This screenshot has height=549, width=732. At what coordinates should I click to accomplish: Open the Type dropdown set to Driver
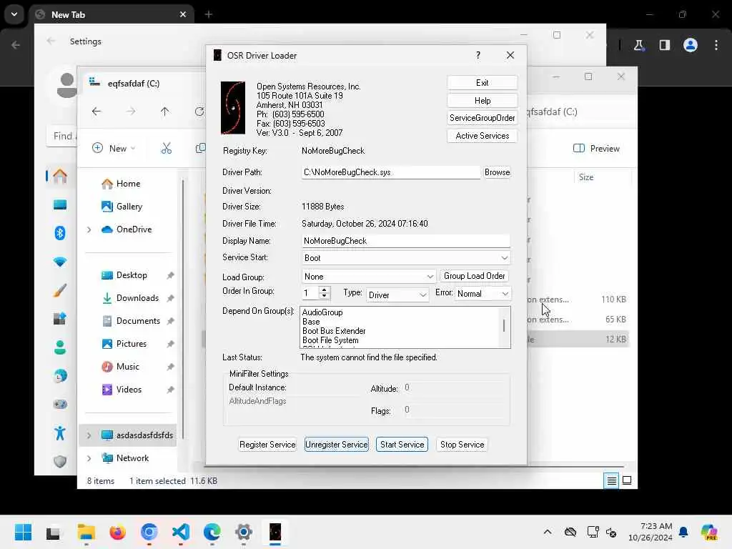397,295
